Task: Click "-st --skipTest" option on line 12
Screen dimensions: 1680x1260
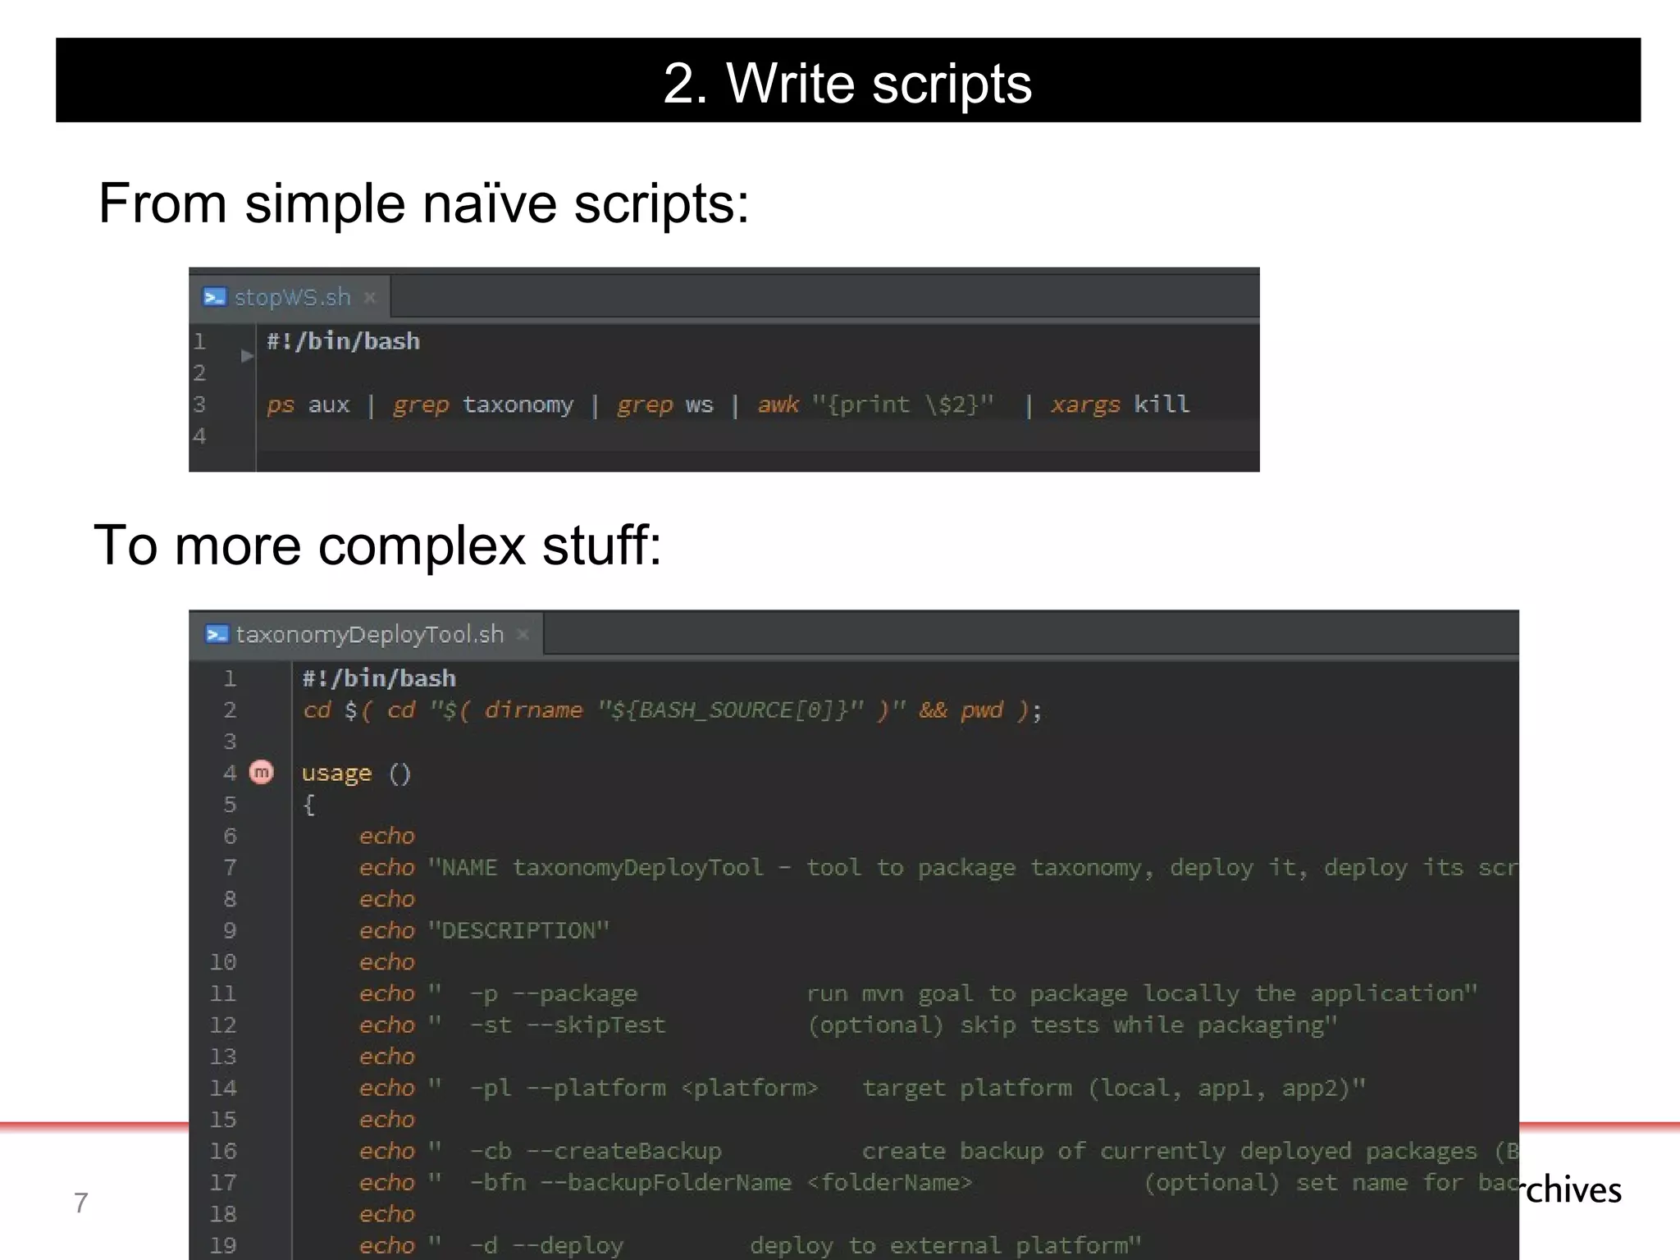Action: point(568,1025)
